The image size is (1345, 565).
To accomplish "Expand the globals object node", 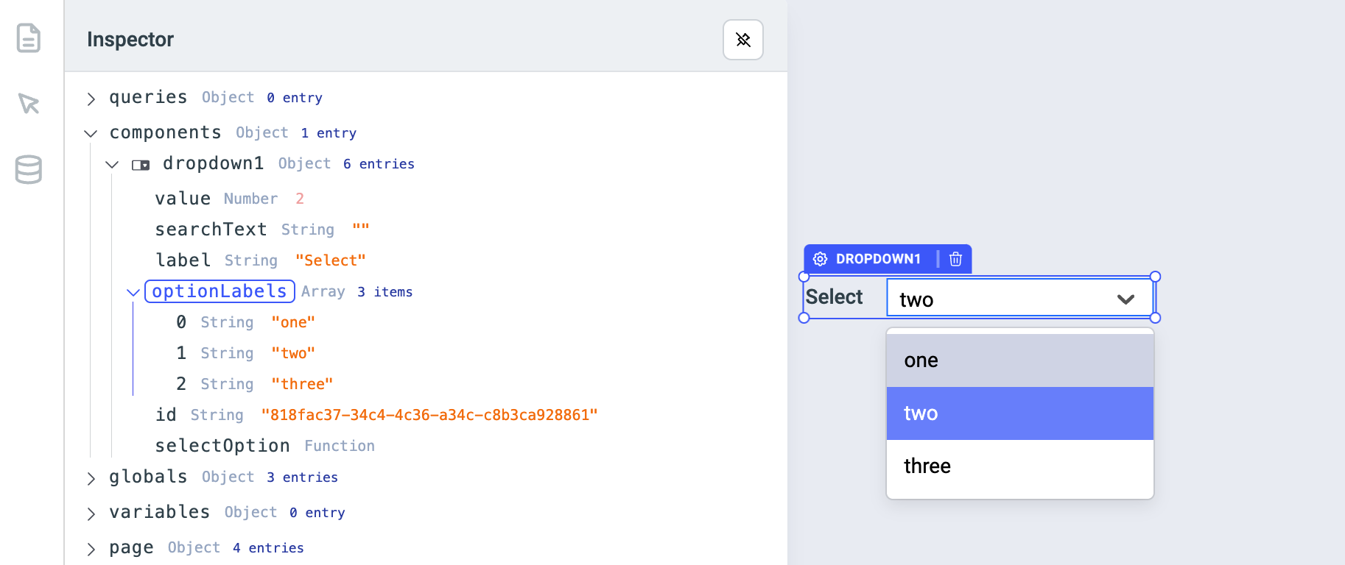I will pos(91,478).
